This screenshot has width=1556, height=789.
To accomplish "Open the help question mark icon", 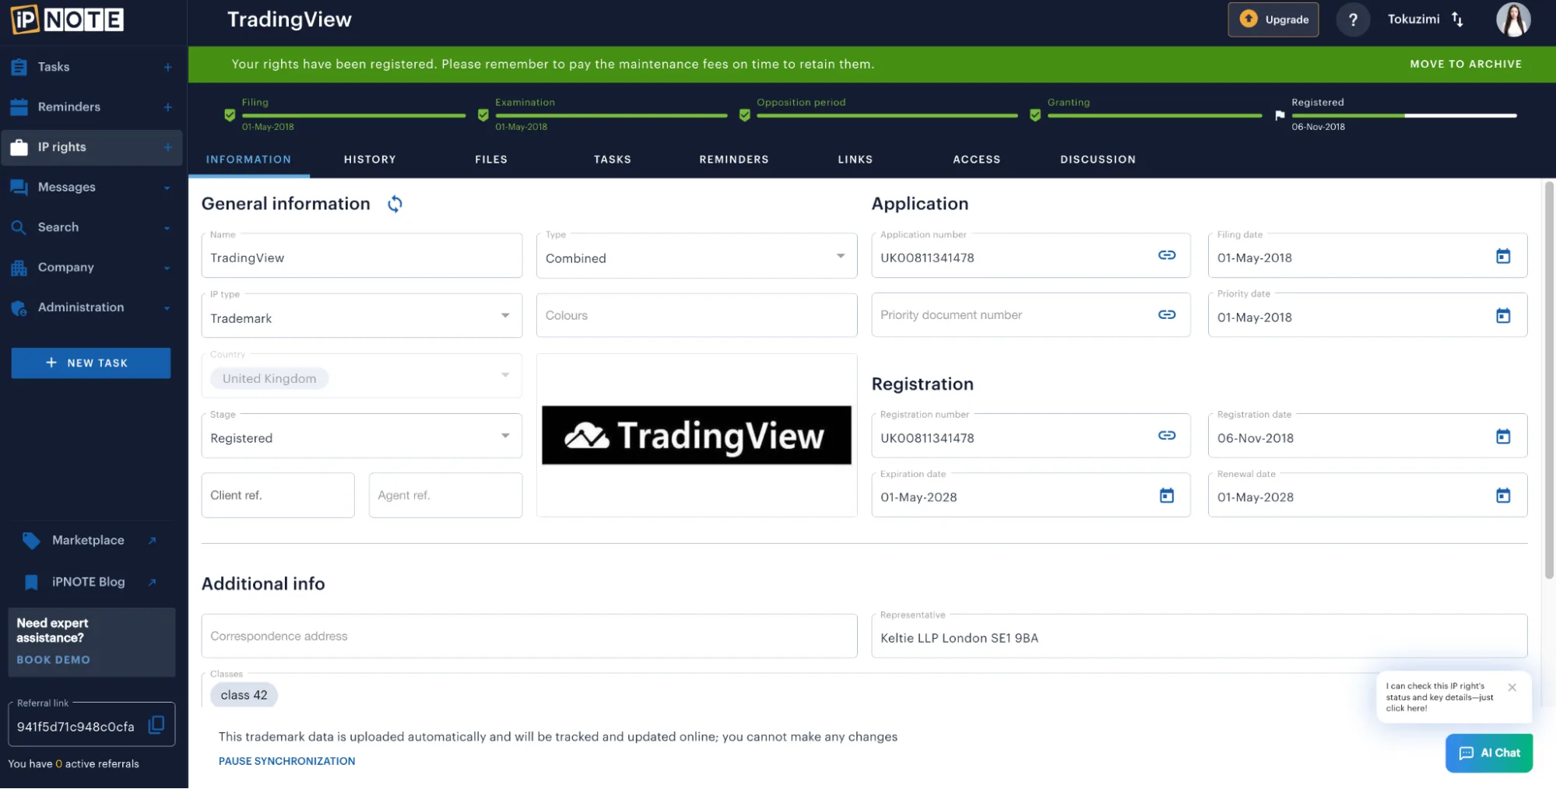I will click(x=1353, y=19).
